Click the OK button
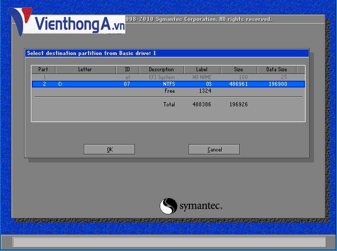Viewport: 337px width, 251px height. pyautogui.click(x=110, y=149)
